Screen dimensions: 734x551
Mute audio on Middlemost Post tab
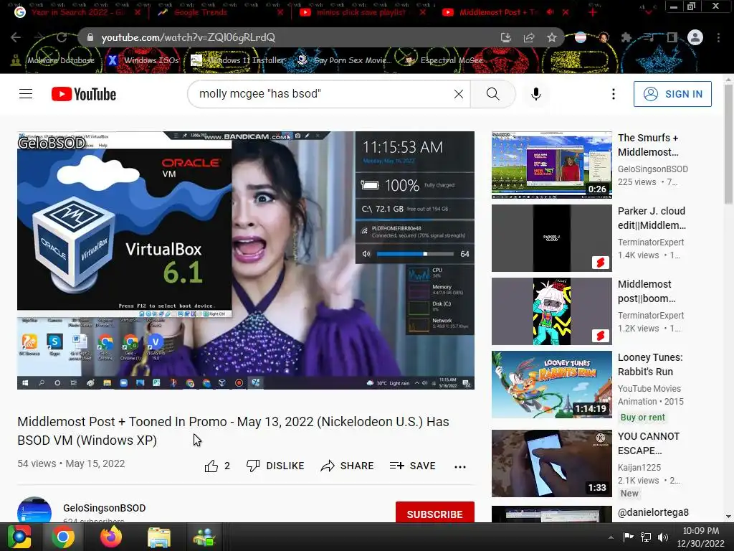pyautogui.click(x=550, y=12)
